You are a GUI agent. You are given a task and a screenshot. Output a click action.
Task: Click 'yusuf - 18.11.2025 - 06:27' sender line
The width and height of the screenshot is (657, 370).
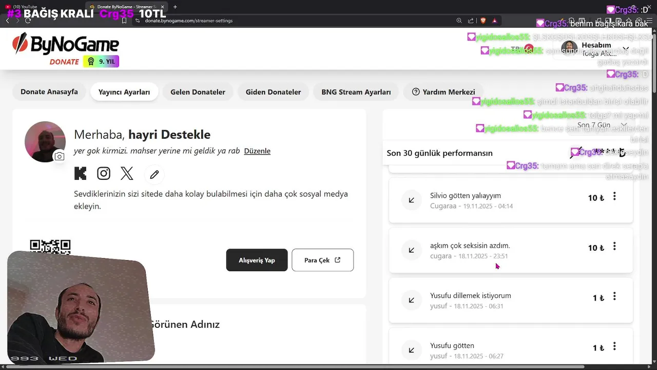pyautogui.click(x=467, y=356)
